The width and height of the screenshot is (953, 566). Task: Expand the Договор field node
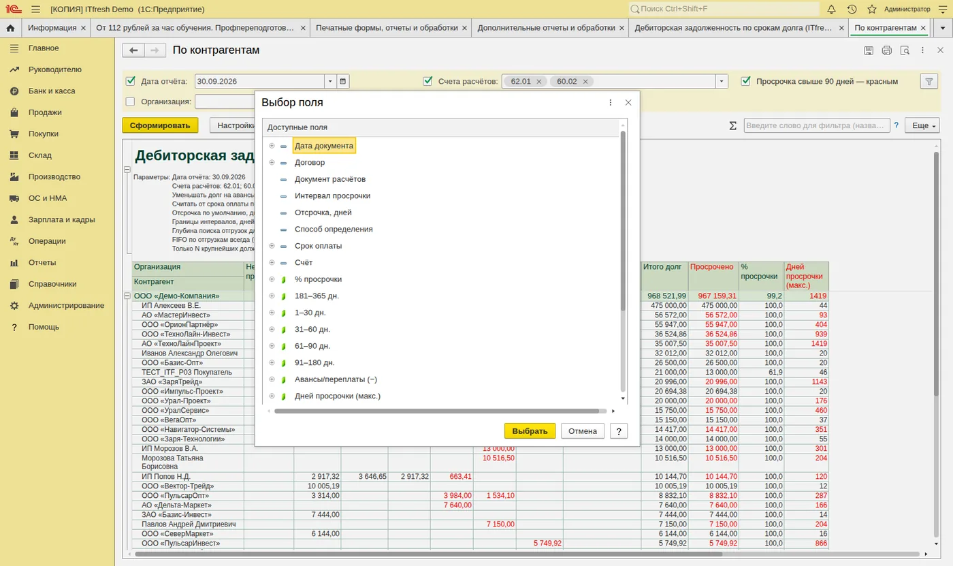(272, 162)
